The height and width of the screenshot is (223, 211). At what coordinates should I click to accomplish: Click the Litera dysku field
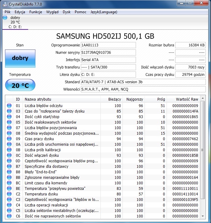(x=108, y=75)
